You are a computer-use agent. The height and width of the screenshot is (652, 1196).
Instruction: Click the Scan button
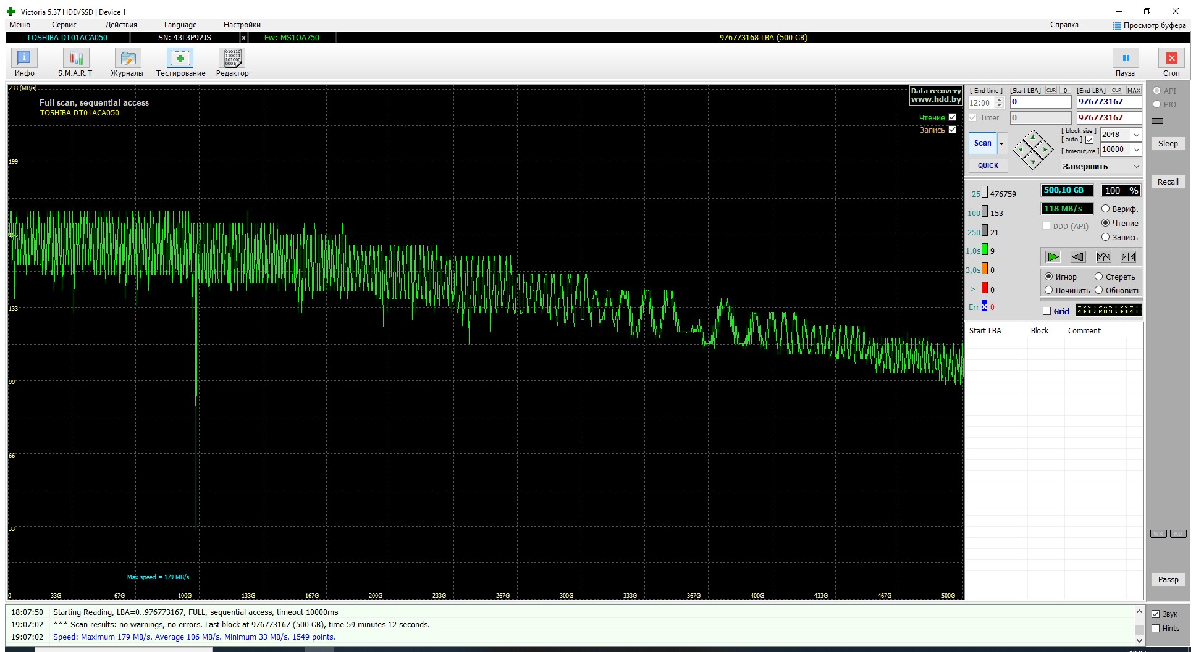pyautogui.click(x=982, y=143)
